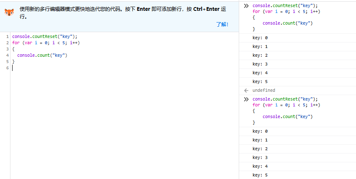Select the key: 5 output above undefined
The image size is (356, 179).
coord(260,81)
